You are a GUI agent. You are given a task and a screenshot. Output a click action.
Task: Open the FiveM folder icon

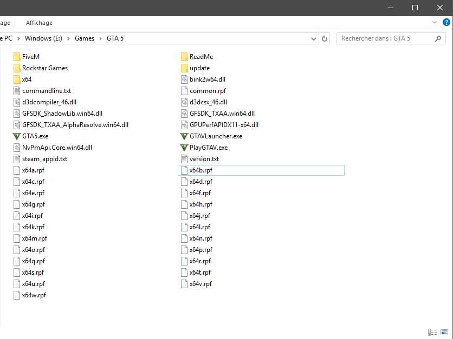click(17, 57)
